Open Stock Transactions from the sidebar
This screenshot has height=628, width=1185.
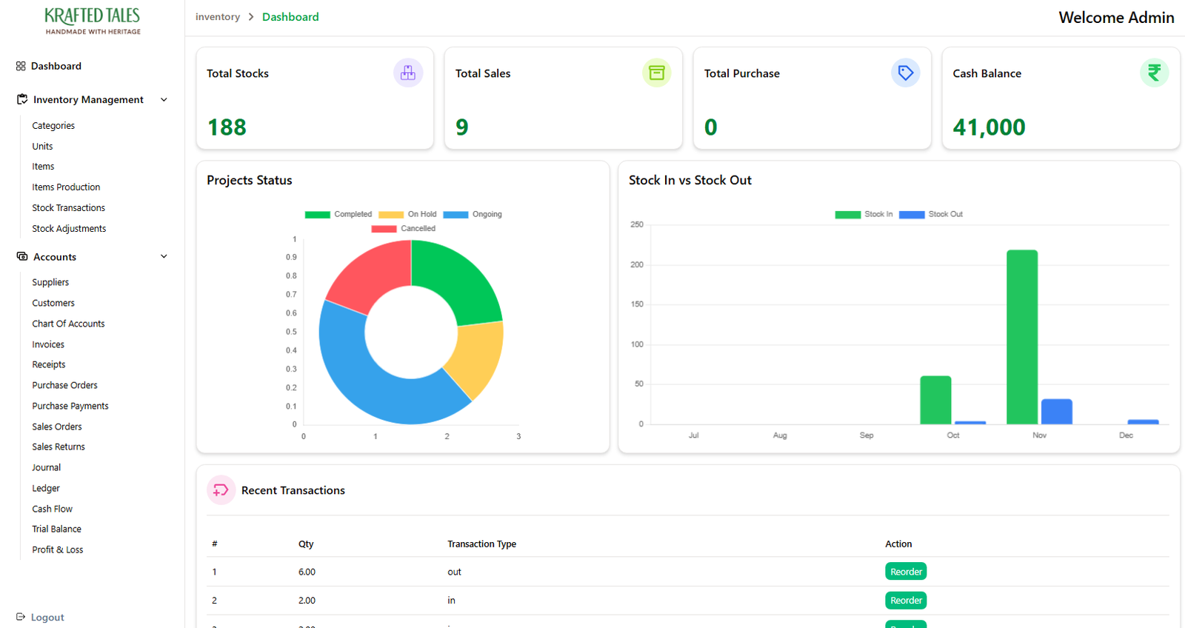coord(68,208)
